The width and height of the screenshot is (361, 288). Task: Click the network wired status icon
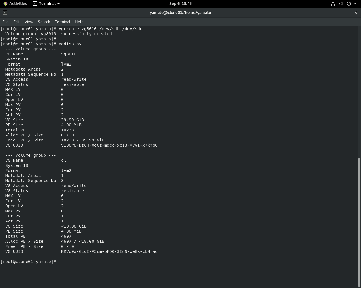pyautogui.click(x=333, y=4)
